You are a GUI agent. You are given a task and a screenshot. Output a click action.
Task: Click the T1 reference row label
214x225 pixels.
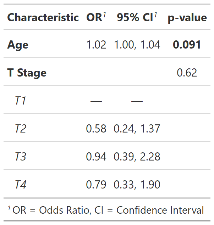21,101
